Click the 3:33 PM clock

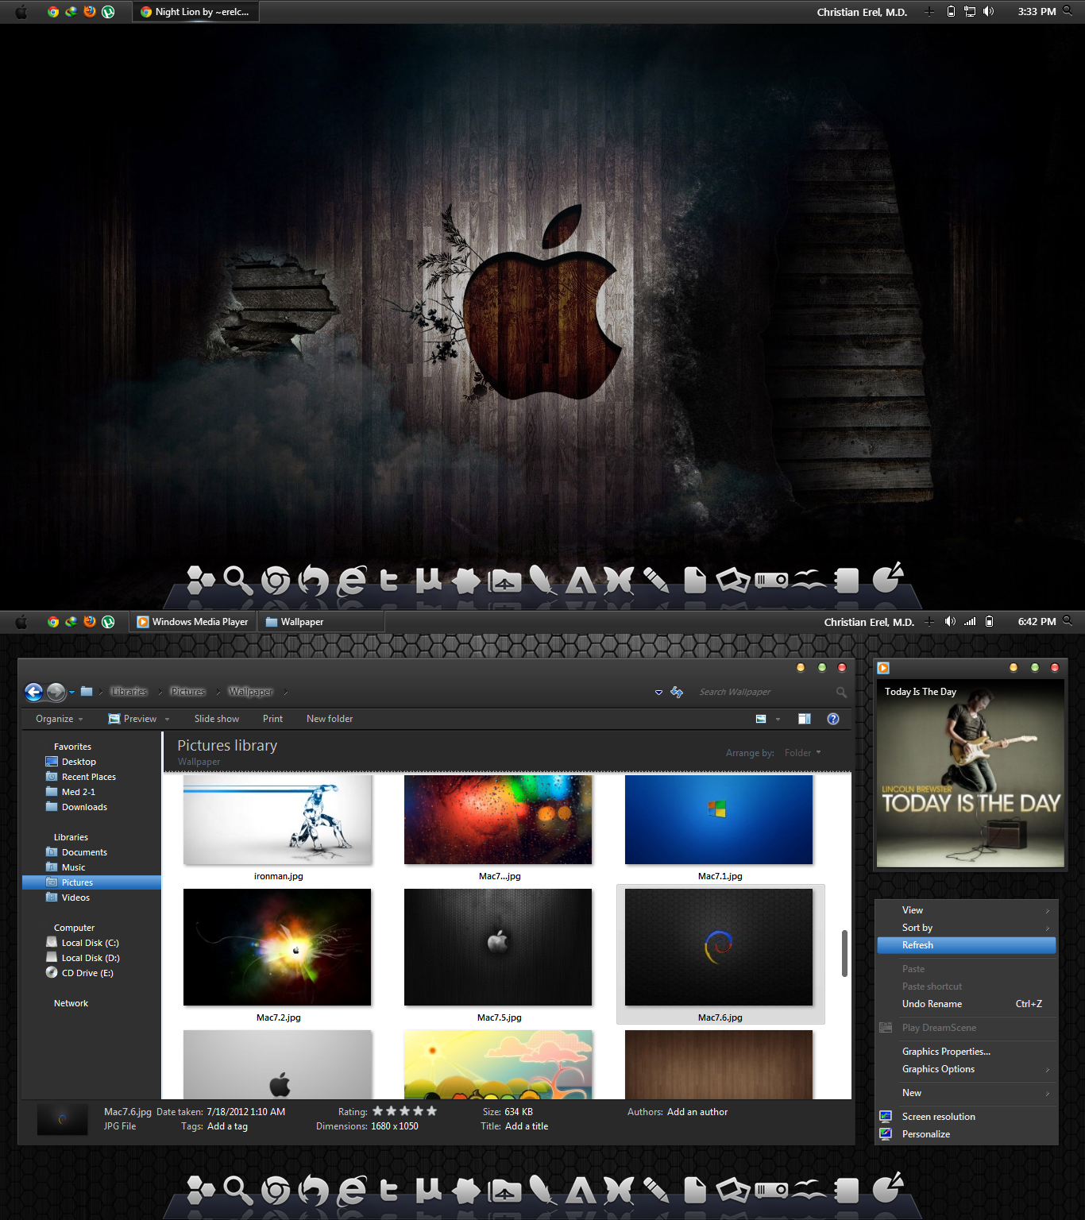[x=1037, y=12]
